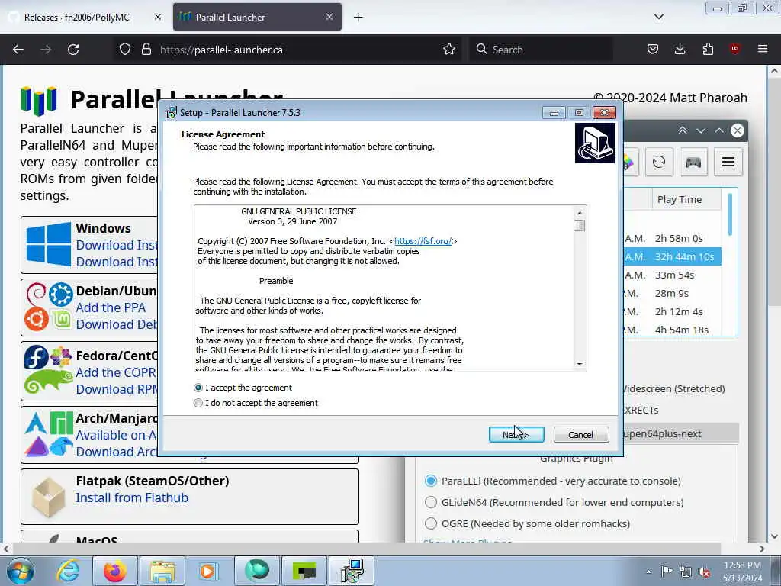Close the Releases PollyMC tab

(157, 17)
